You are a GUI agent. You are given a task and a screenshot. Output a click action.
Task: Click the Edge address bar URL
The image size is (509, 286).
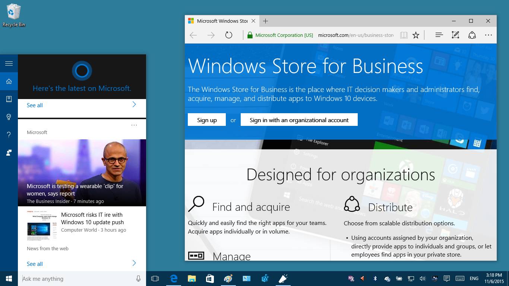pyautogui.click(x=356, y=35)
